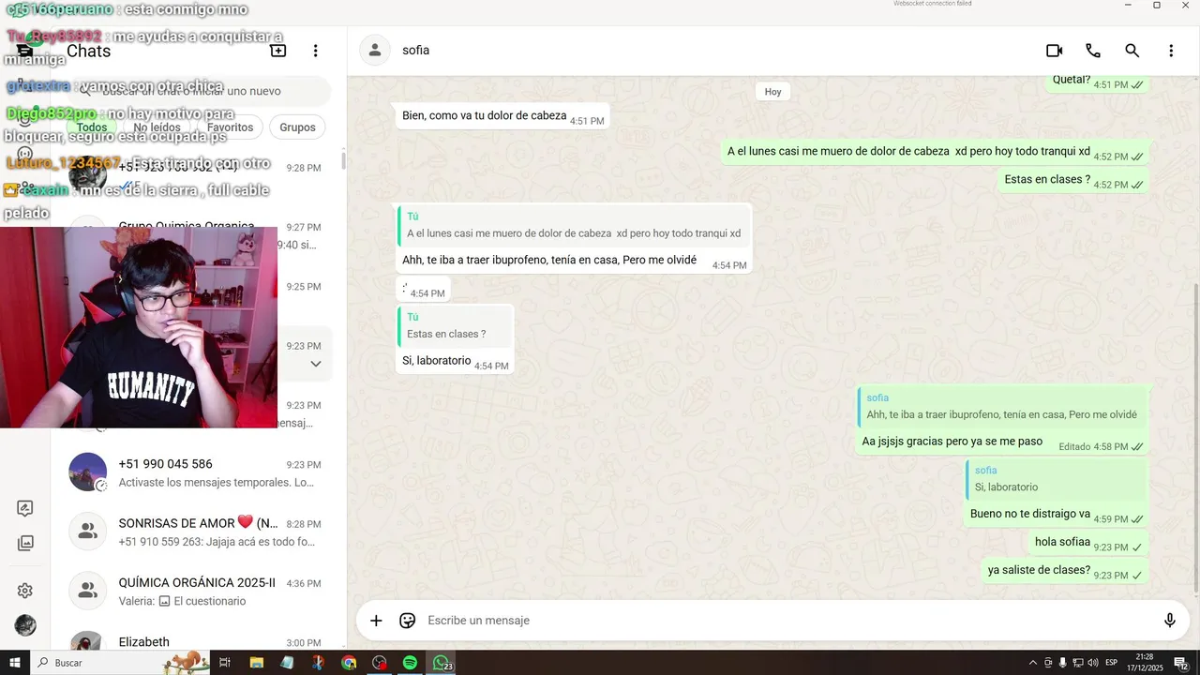Click the chat list scrollbar

[x=342, y=159]
